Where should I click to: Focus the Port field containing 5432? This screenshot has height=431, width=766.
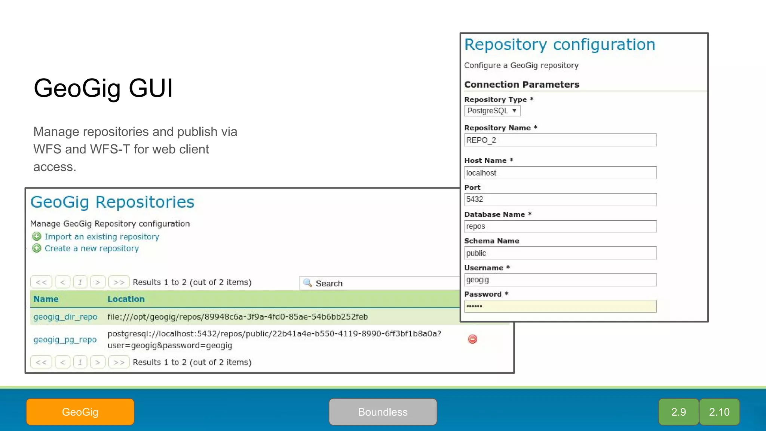click(x=560, y=199)
